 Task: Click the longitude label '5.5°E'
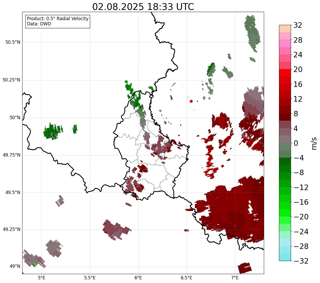(x=90, y=278)
